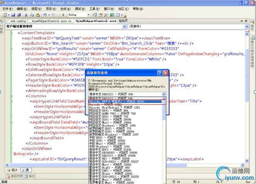Click the Paste clipboard icon
Image resolution: width=256 pixels, height=184 pixels.
click(x=38, y=15)
